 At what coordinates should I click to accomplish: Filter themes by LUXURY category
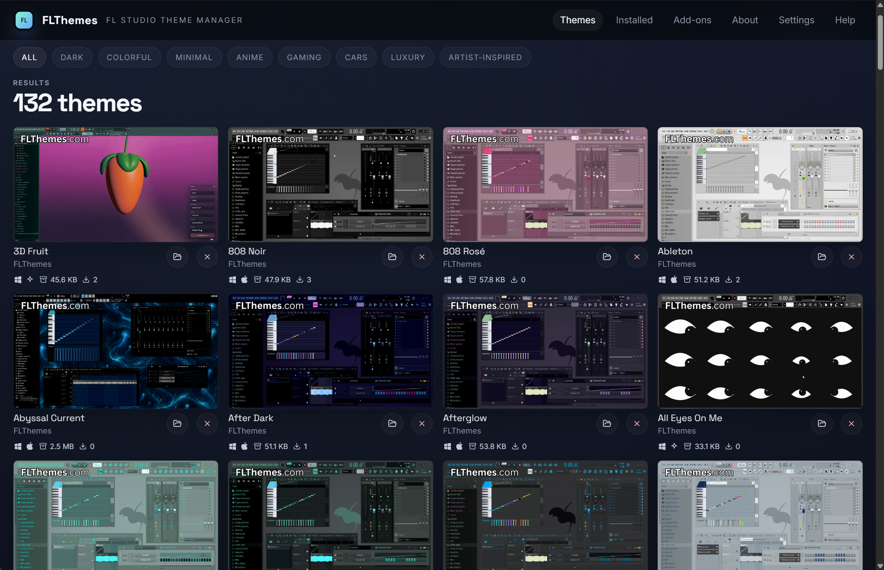click(x=408, y=57)
